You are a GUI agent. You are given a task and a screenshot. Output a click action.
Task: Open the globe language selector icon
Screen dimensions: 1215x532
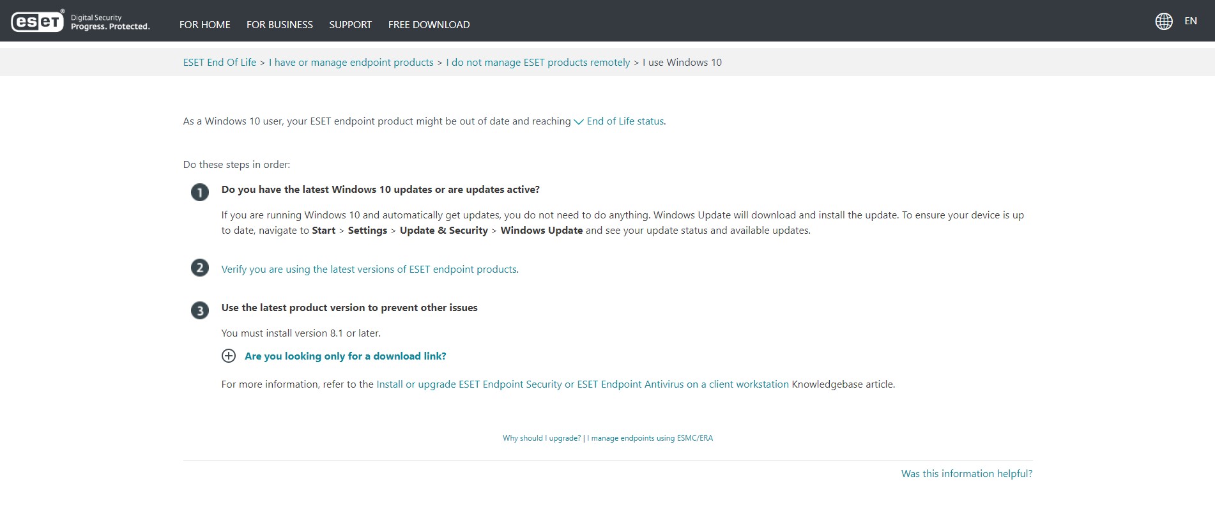coord(1164,21)
